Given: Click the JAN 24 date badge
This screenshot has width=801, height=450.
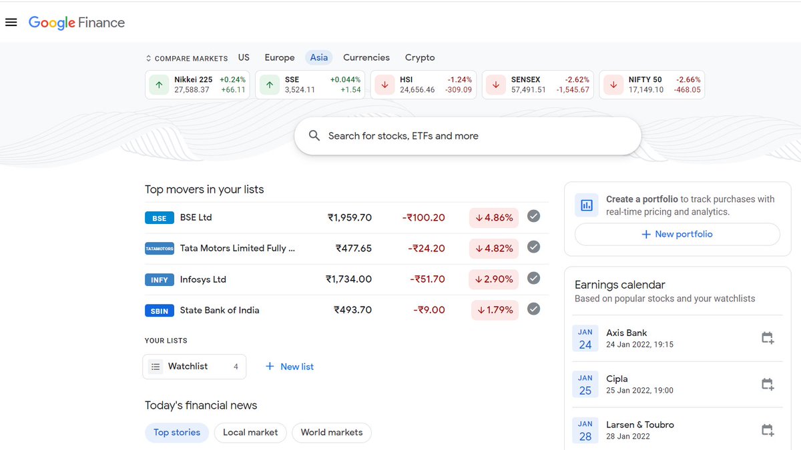Looking at the screenshot, I should click(585, 339).
